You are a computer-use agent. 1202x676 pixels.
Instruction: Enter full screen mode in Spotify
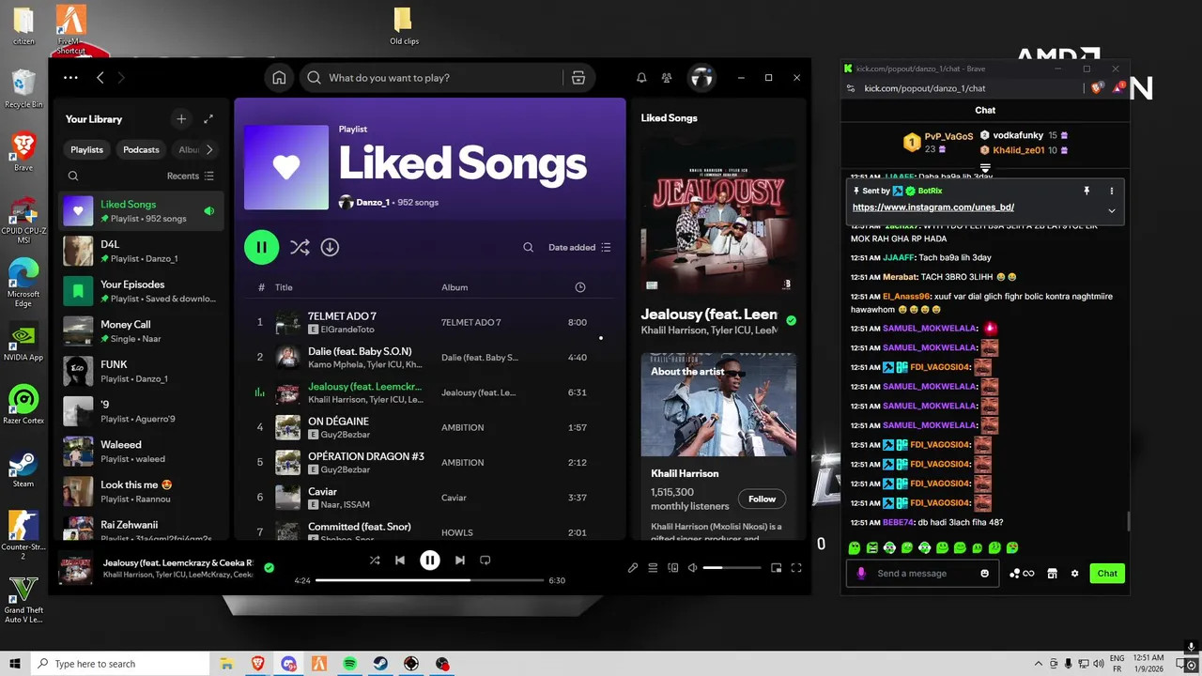pyautogui.click(x=796, y=567)
